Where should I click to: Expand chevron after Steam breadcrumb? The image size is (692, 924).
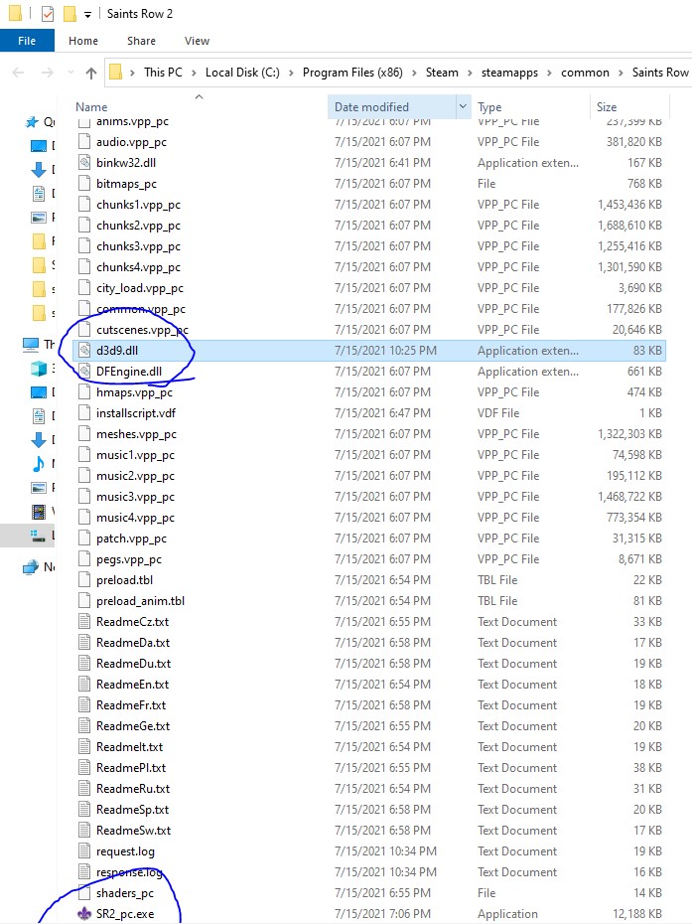point(470,73)
